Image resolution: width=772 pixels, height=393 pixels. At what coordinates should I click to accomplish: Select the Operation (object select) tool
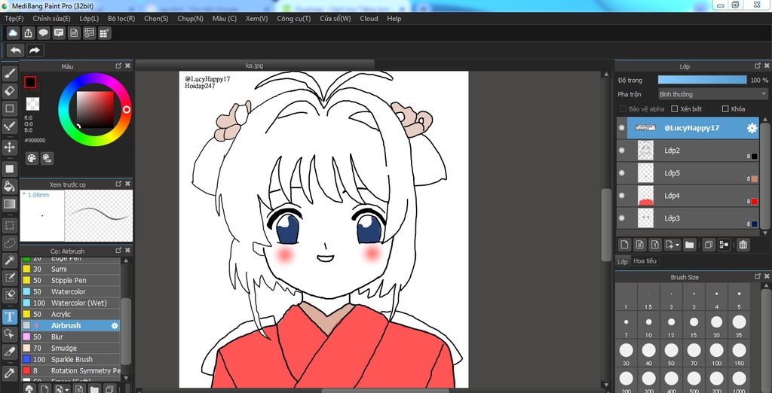pyautogui.click(x=9, y=334)
